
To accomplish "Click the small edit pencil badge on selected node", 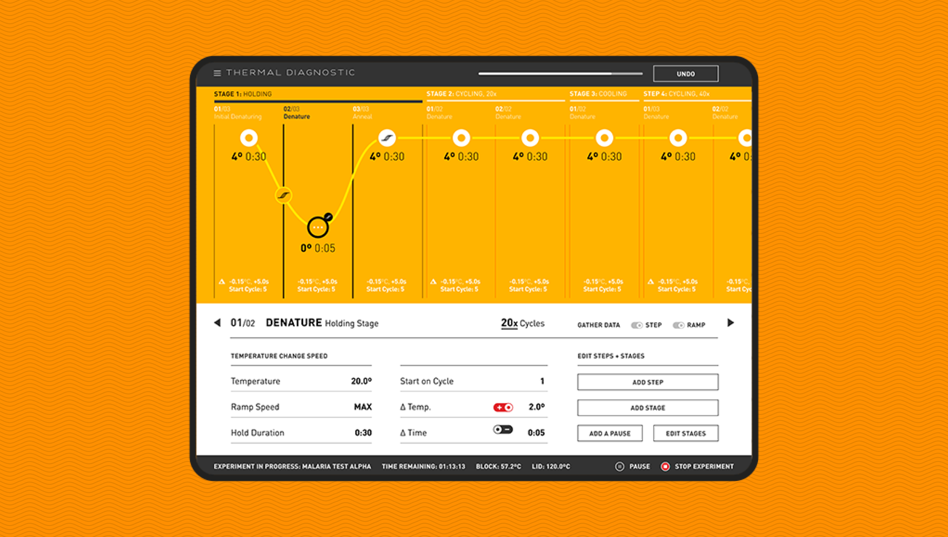I will tap(328, 217).
